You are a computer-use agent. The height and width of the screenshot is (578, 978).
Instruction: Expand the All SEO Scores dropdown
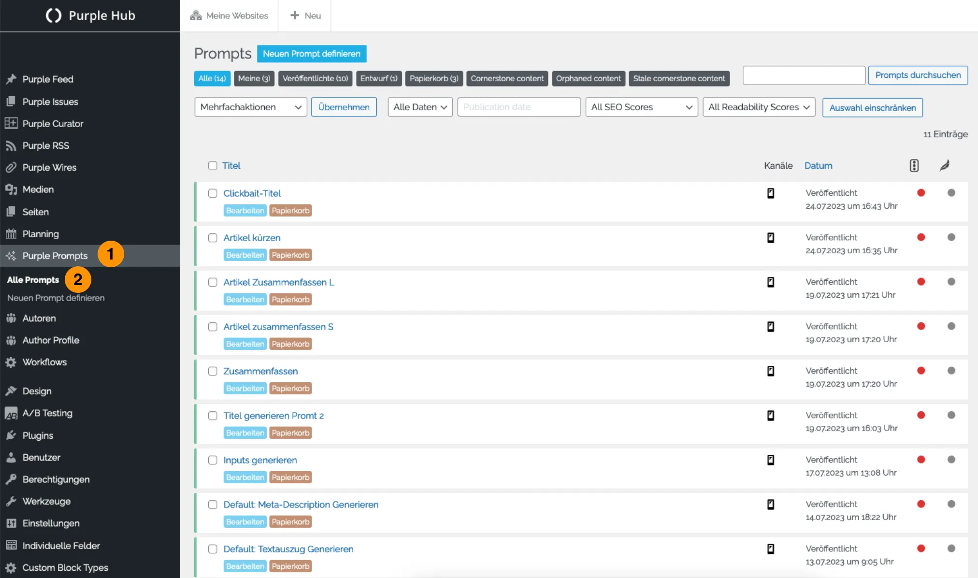tap(642, 107)
